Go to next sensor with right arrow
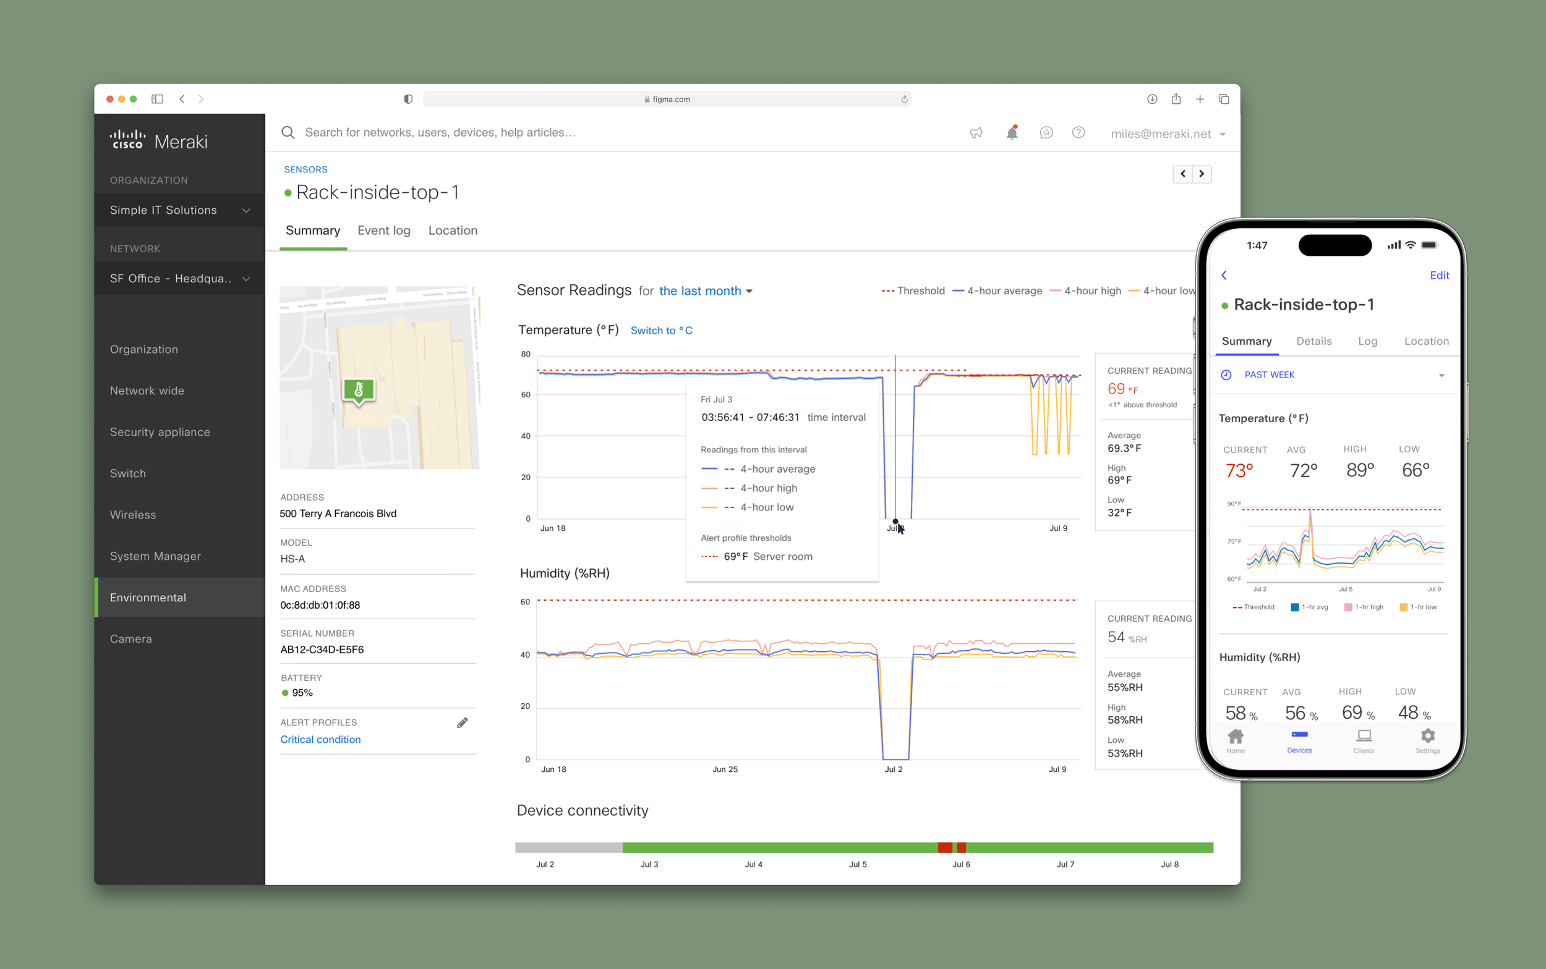This screenshot has height=969, width=1546. point(1202,174)
